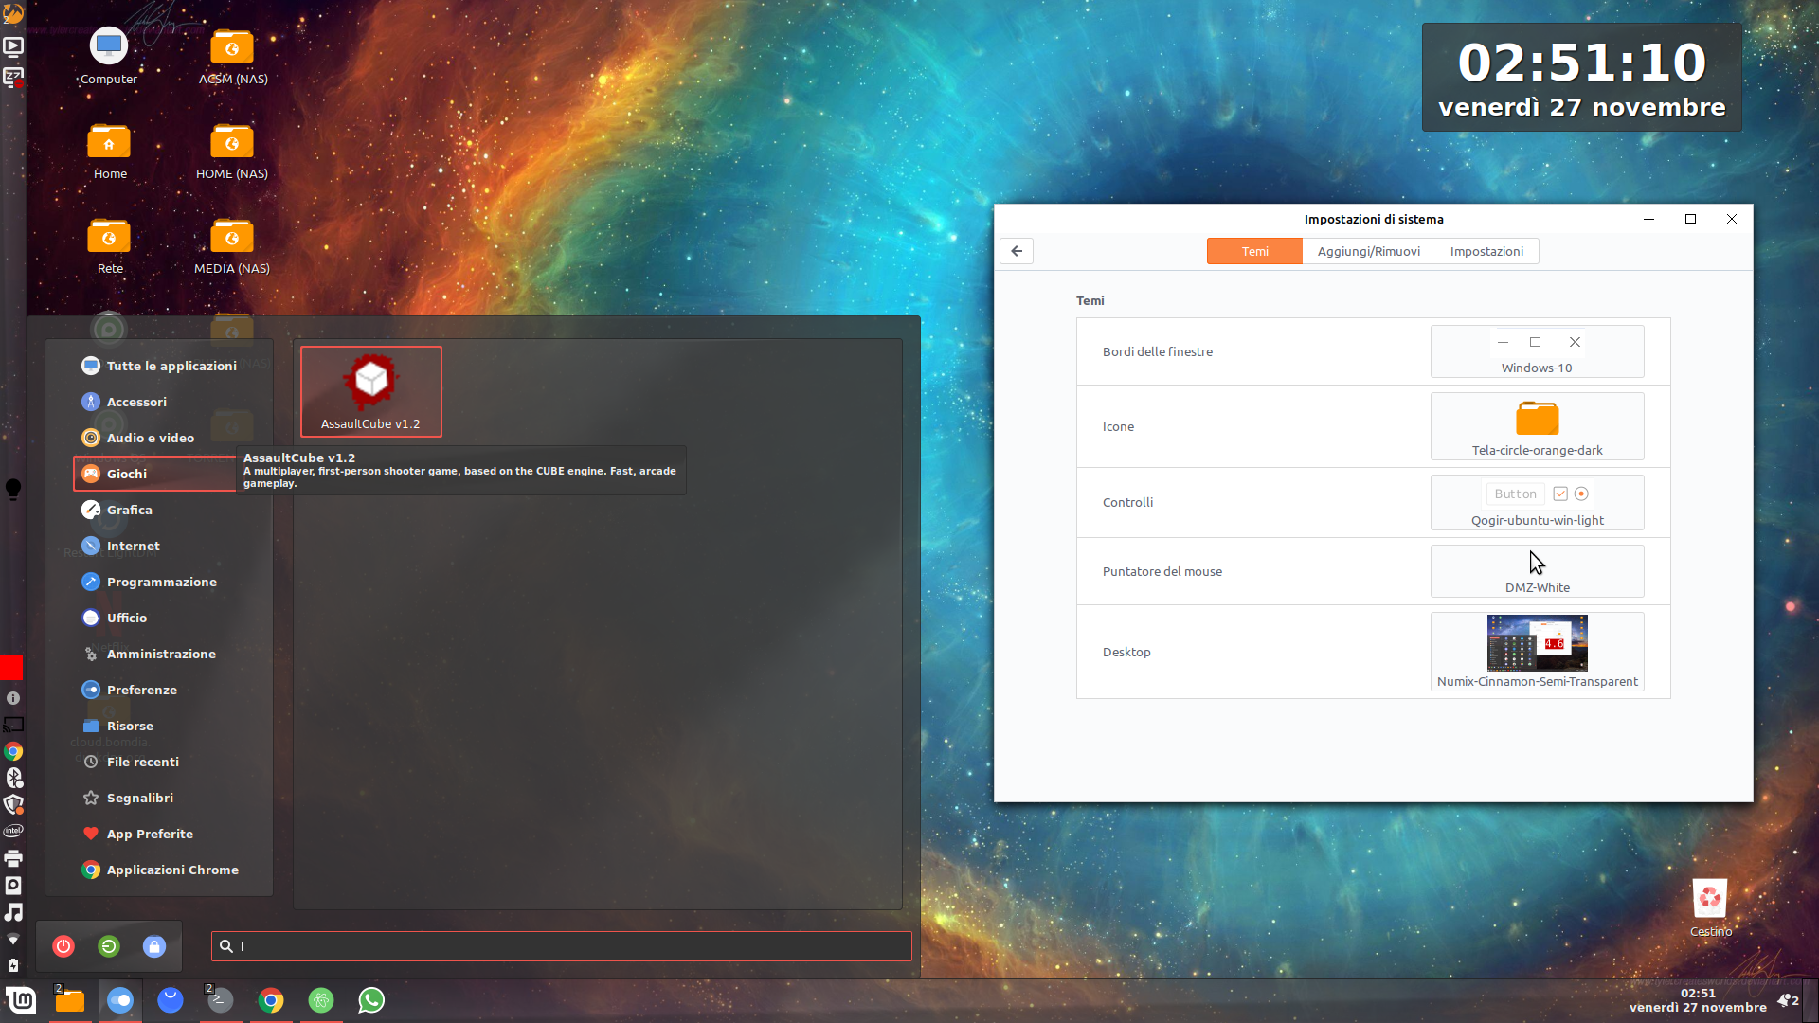The image size is (1819, 1023).
Task: Click the green logout icon
Action: (x=109, y=946)
